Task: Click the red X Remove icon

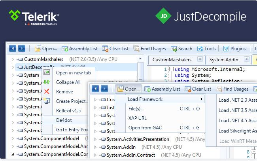Action: pyautogui.click(x=47, y=91)
